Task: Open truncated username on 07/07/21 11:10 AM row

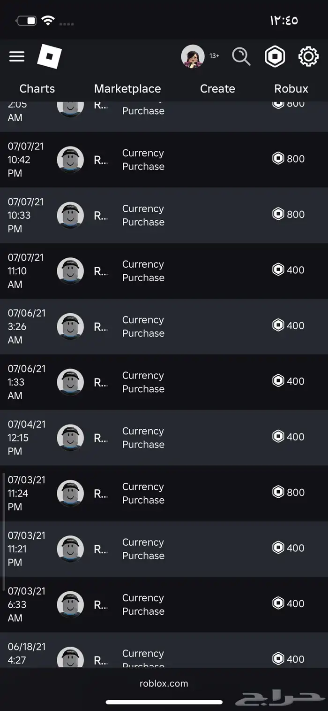Action: [101, 271]
